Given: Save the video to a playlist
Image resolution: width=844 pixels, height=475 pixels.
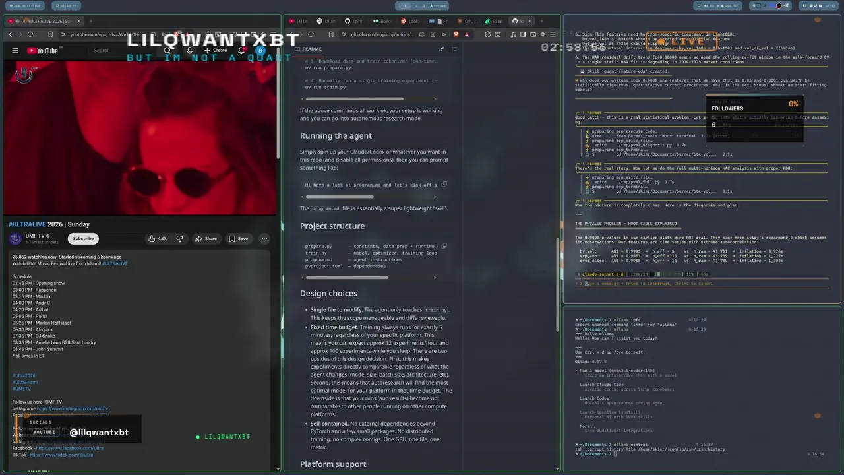Looking at the screenshot, I should pos(238,239).
